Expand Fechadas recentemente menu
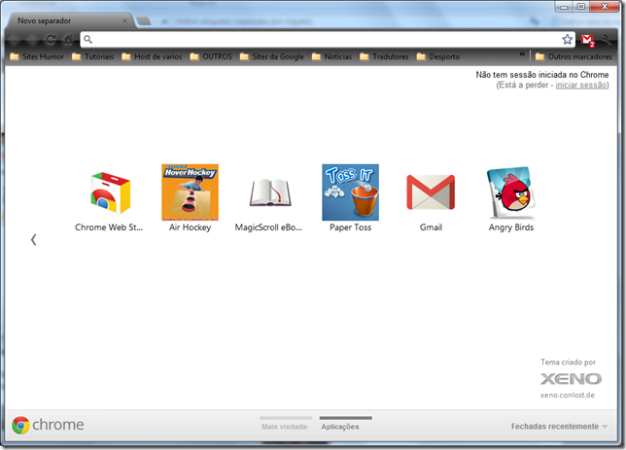The height and width of the screenshot is (450, 626). coord(559,427)
